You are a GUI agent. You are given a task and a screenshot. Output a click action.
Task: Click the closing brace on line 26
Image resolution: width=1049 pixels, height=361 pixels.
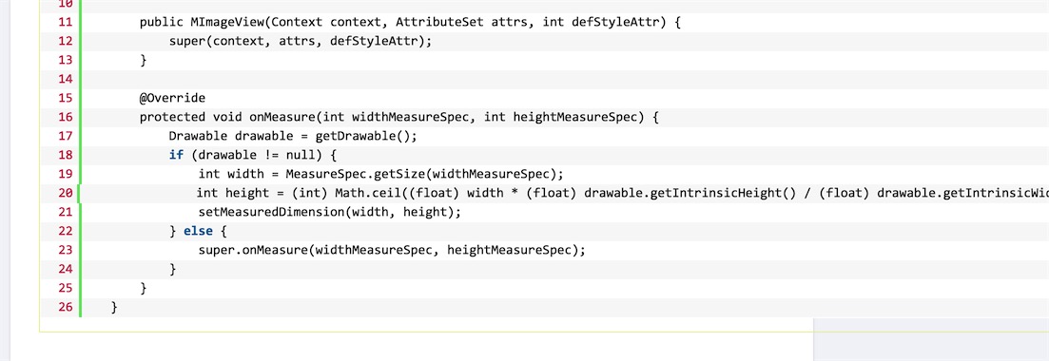(114, 308)
